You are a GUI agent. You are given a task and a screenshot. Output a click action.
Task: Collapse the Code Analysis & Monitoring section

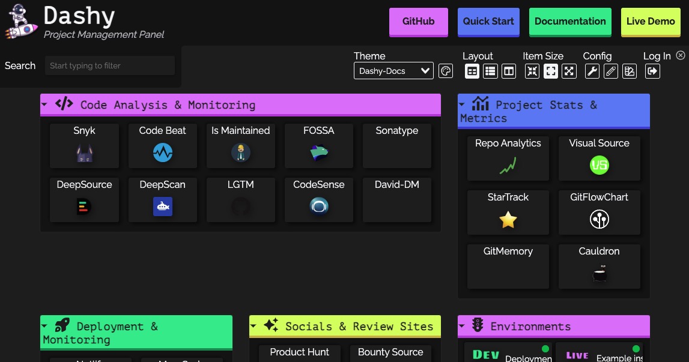click(x=44, y=104)
